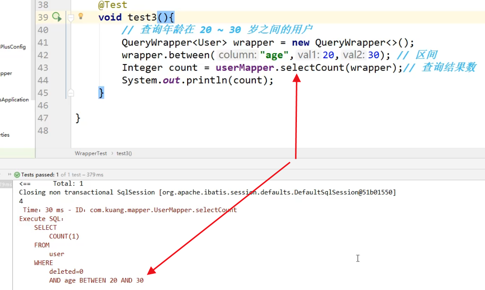
Task: Click the italic 'out' field
Action: click(171, 80)
